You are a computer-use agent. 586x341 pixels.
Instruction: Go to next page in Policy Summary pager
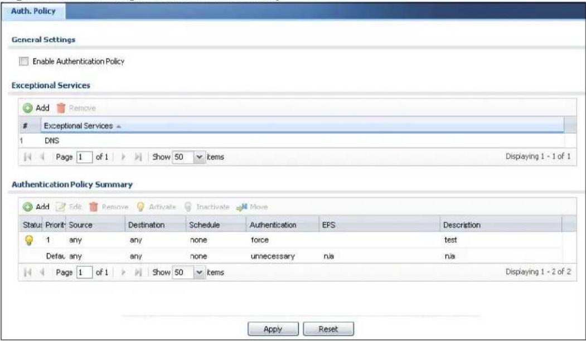(x=123, y=272)
